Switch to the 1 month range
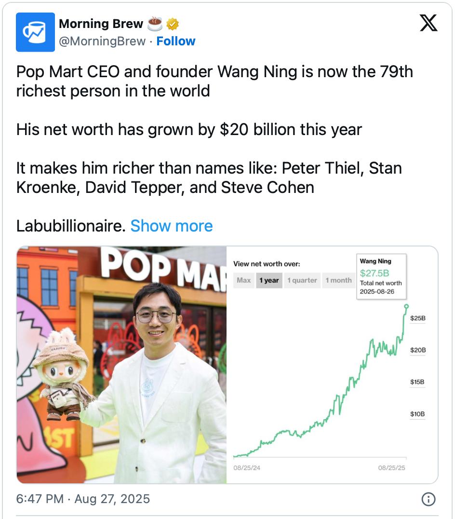Viewport: 455px width, 519px height. coord(338,280)
